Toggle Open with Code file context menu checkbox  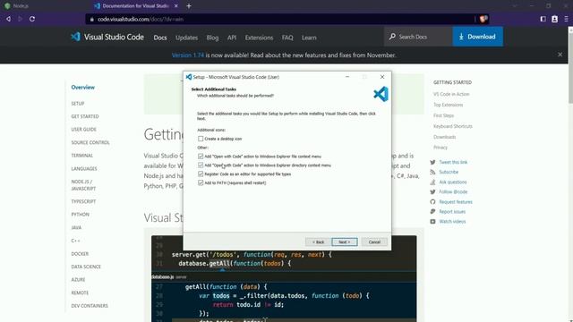pos(201,157)
